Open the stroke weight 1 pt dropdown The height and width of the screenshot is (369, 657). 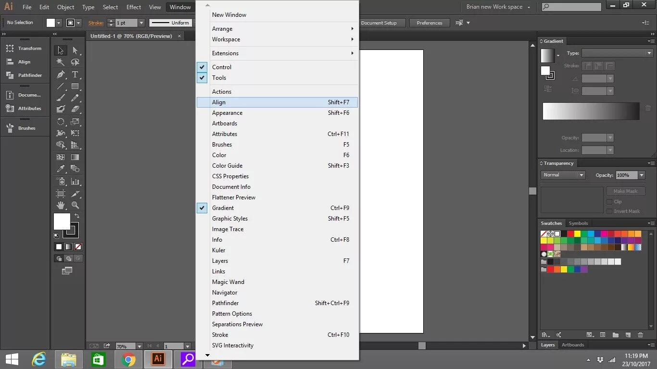pyautogui.click(x=141, y=23)
